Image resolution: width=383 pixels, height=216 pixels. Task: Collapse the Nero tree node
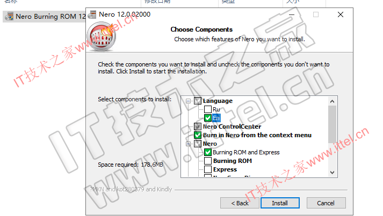click(188, 144)
